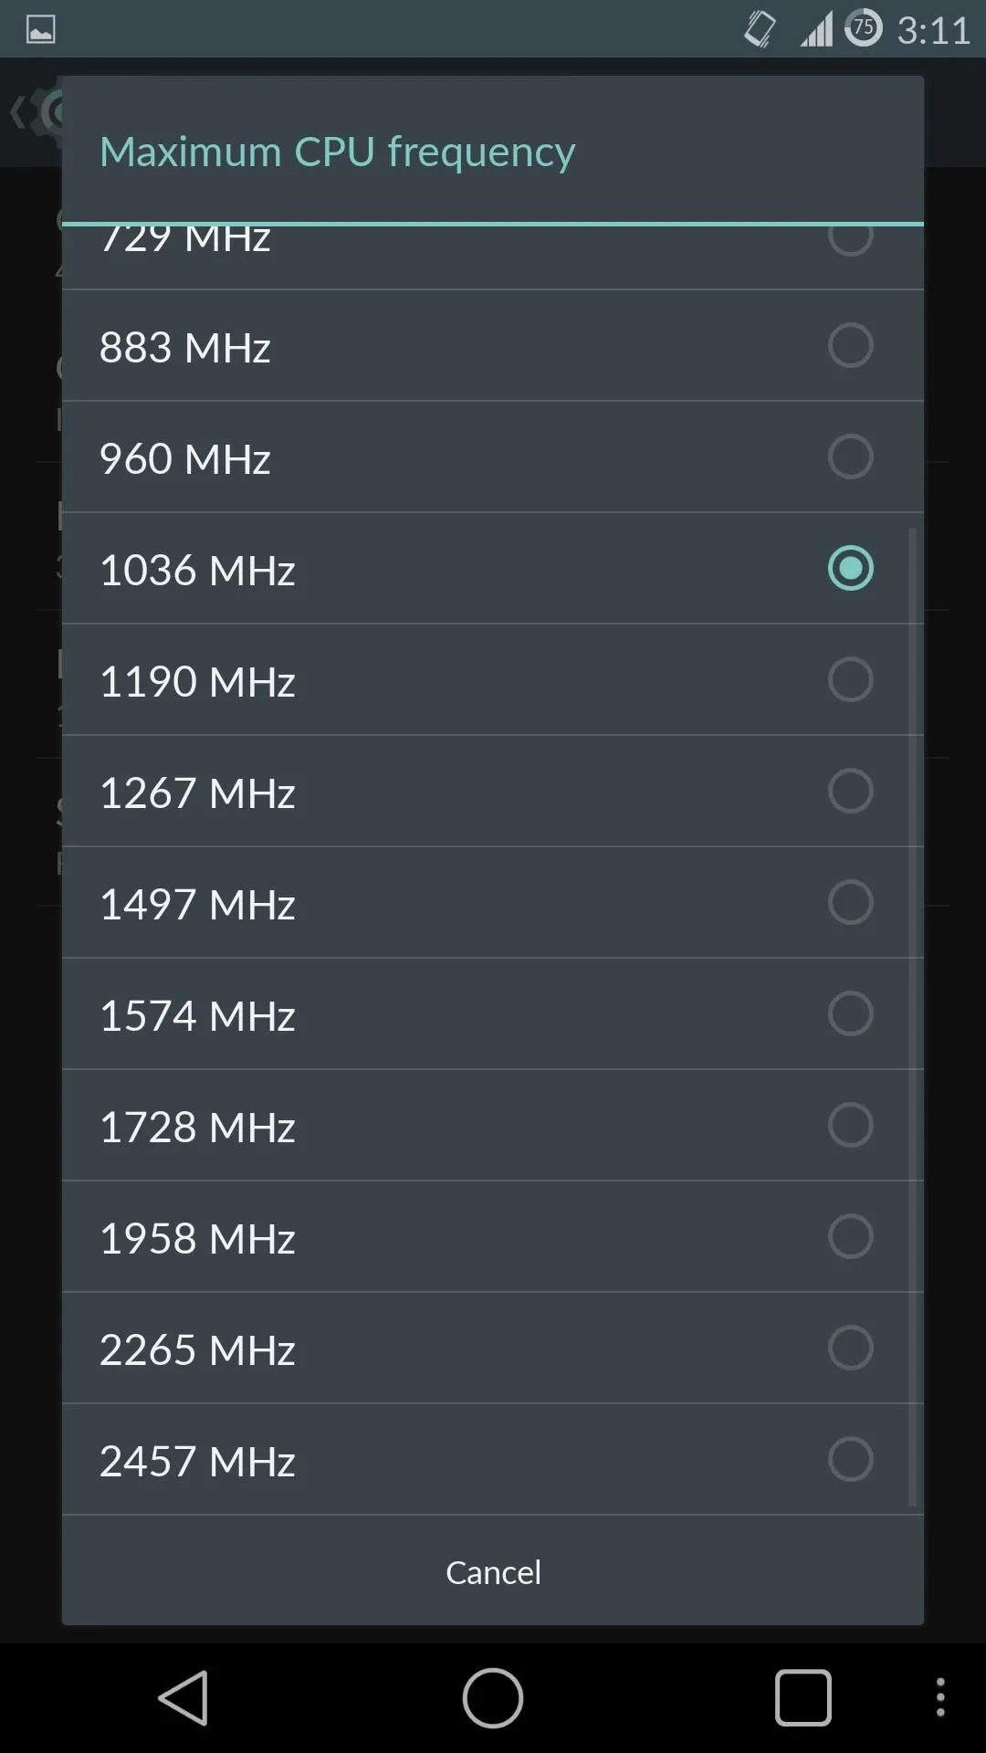The width and height of the screenshot is (986, 1753).
Task: Tap the Android back navigation button
Action: [x=184, y=1698]
